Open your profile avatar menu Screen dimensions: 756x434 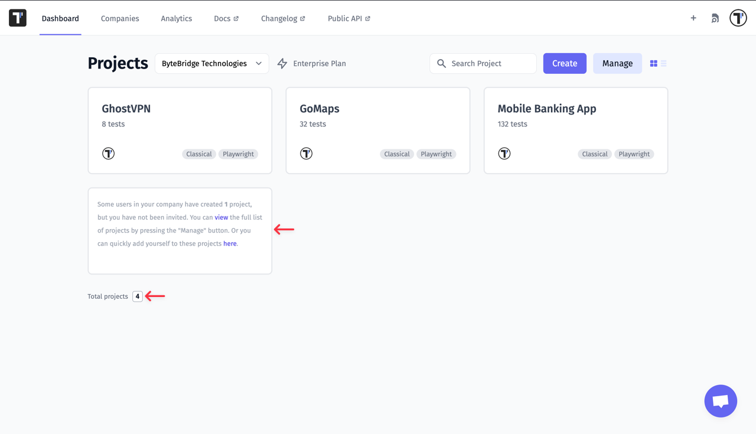click(738, 18)
